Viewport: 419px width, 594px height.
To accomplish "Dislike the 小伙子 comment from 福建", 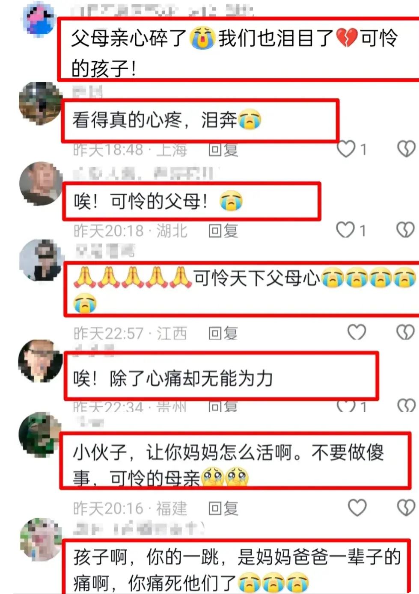I will point(406,508).
